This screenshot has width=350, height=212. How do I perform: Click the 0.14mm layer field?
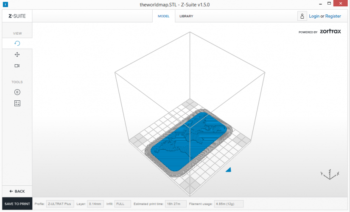click(x=95, y=204)
